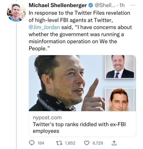Click the 164 replies count
143x149 pixels.
[41, 143]
